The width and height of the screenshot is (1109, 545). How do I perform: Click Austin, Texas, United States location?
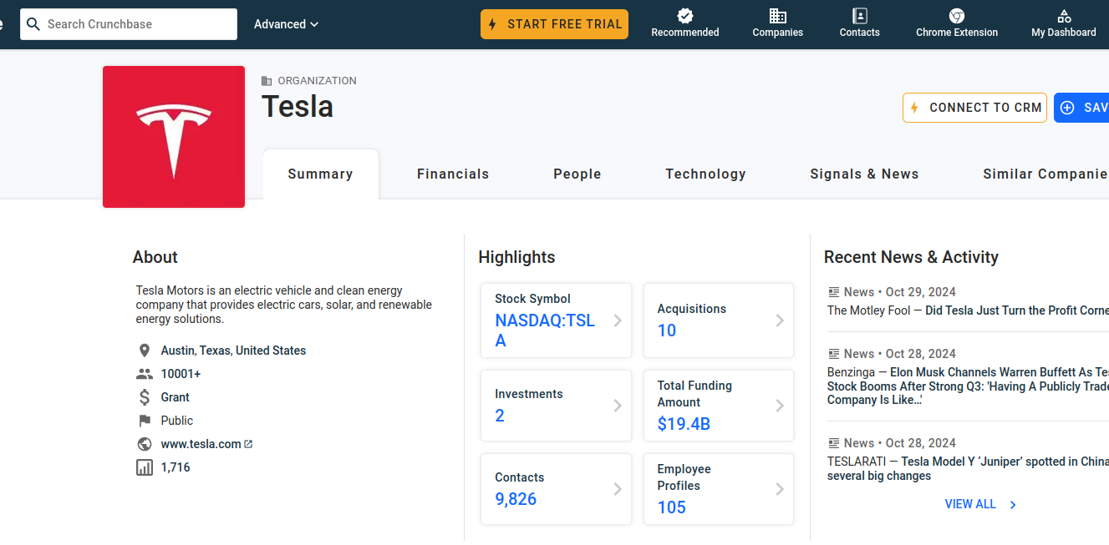click(233, 351)
